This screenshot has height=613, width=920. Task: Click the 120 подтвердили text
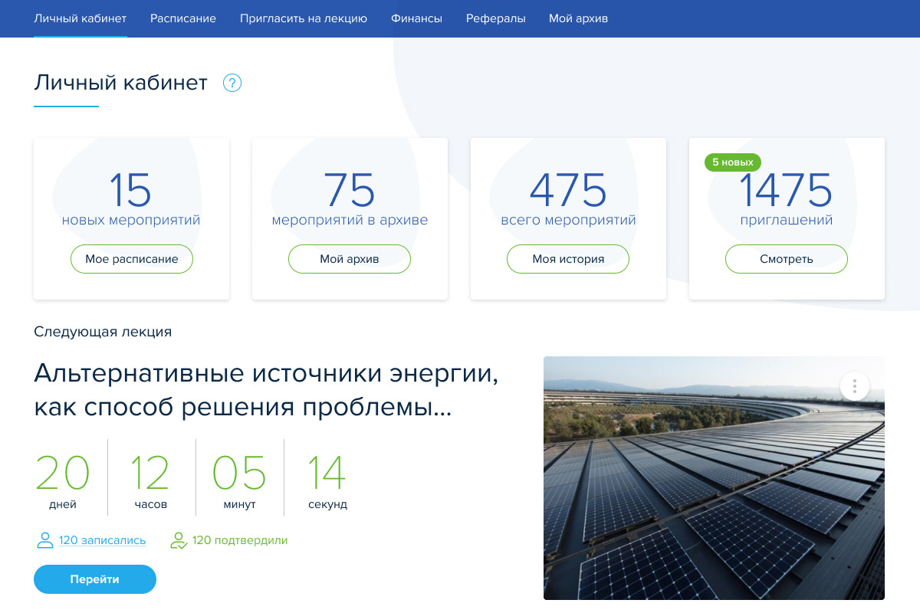(x=240, y=540)
